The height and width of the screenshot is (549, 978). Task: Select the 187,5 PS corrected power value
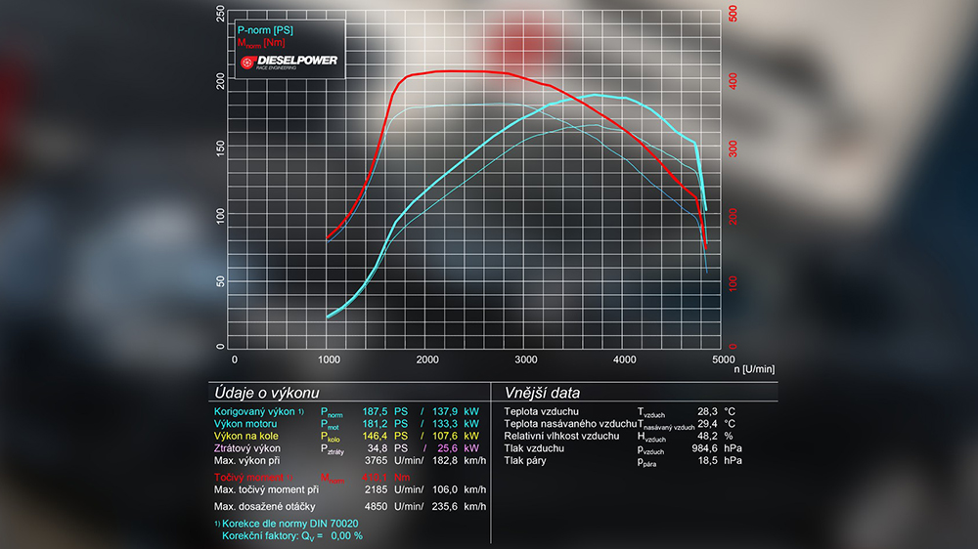click(x=384, y=412)
